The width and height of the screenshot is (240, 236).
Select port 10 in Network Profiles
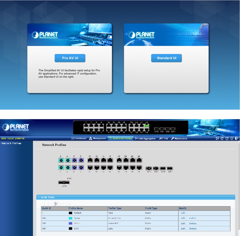click(x=90, y=160)
